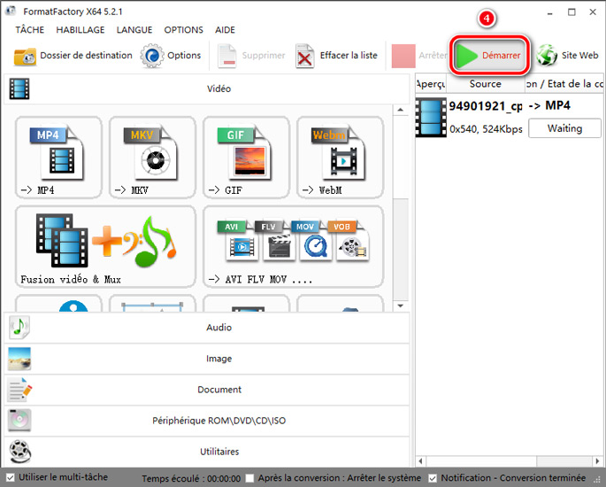Start conversion with Démarrer
Viewport: 606px width, 487px height.
tap(489, 55)
